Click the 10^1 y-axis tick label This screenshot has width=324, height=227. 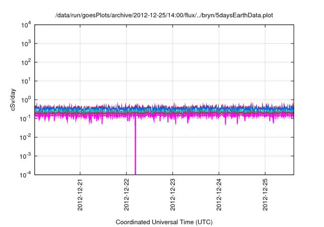(x=26, y=81)
